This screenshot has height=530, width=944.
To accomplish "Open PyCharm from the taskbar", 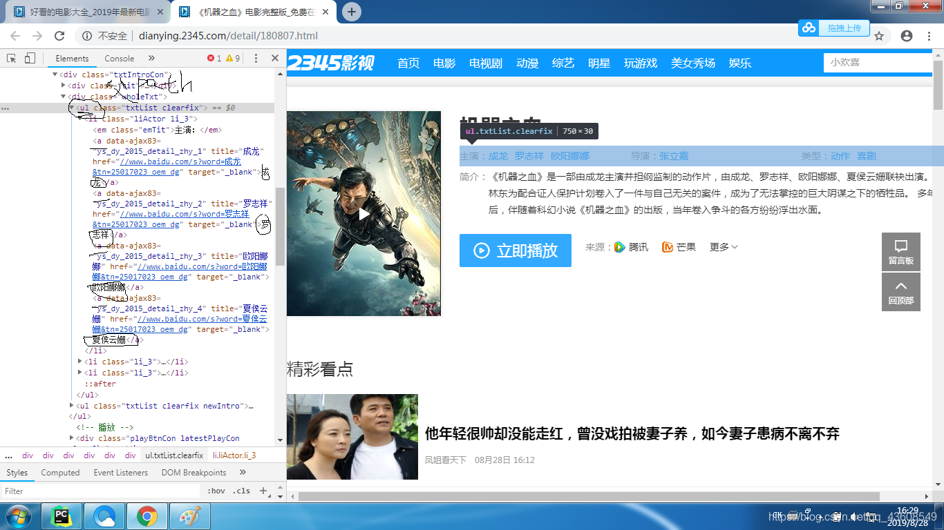I will click(x=62, y=516).
